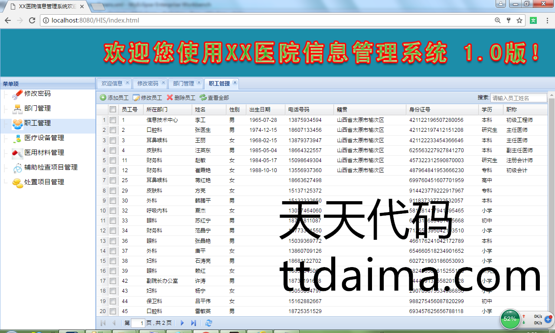The width and height of the screenshot is (555, 333).
Task: Check the checkbox for employee 李工's row
Action: tap(113, 120)
